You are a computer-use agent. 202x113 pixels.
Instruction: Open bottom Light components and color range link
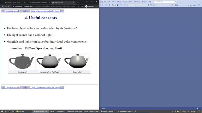pyautogui.click(x=47, y=87)
